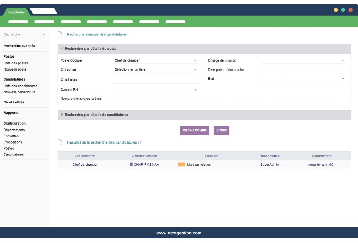Open the Rechercher combo box in the sidebar
The height and width of the screenshot is (243, 358).
(x=24, y=34)
